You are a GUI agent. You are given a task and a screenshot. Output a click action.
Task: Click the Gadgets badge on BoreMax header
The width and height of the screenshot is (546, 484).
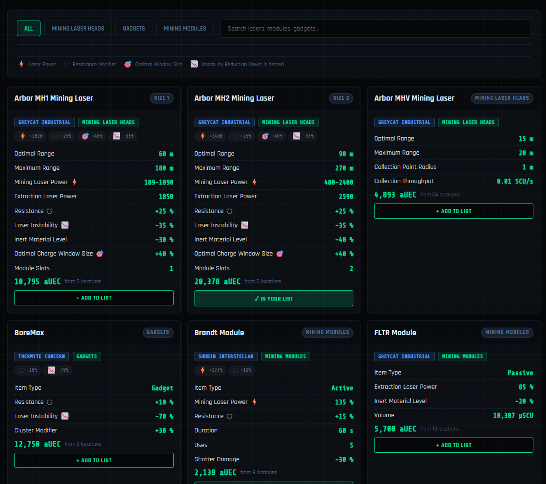click(158, 332)
